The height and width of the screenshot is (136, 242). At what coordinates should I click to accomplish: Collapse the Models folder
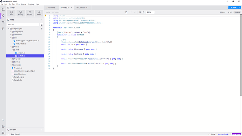(11, 47)
